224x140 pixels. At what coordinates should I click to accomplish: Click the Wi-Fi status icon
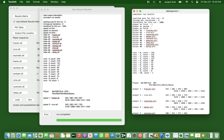(x=187, y=2)
